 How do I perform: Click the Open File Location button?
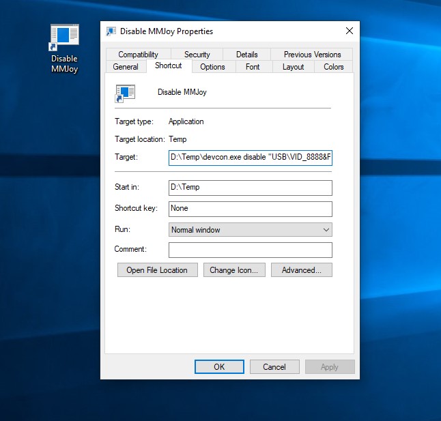point(158,270)
